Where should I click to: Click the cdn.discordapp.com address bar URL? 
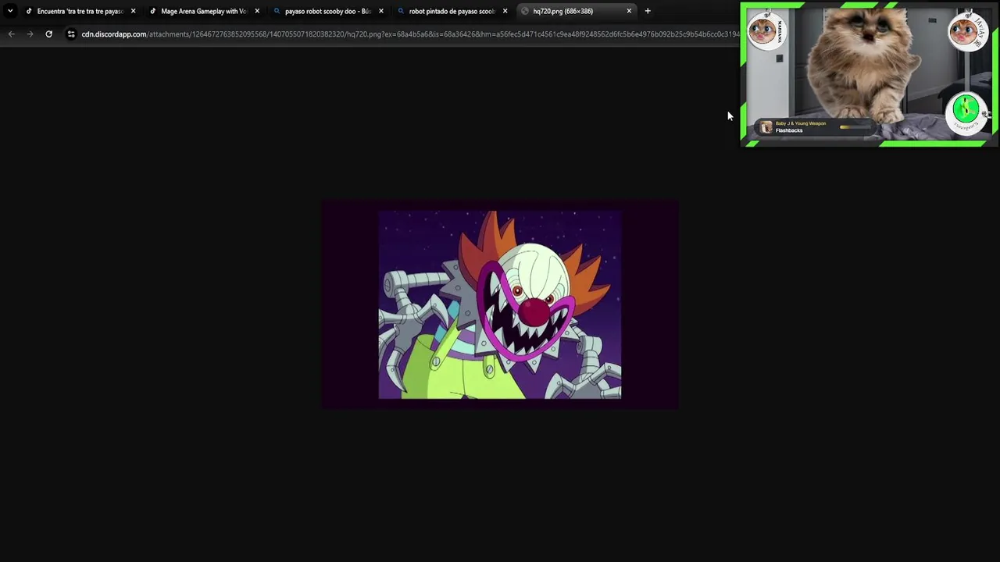click(409, 34)
